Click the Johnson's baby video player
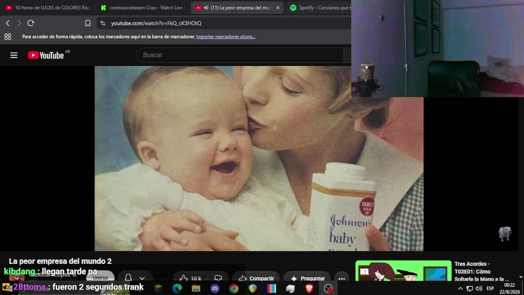 point(259,159)
